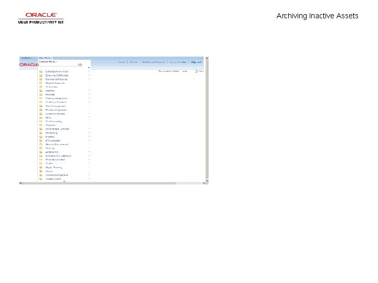Click into the Search Menu text field

click(58, 65)
